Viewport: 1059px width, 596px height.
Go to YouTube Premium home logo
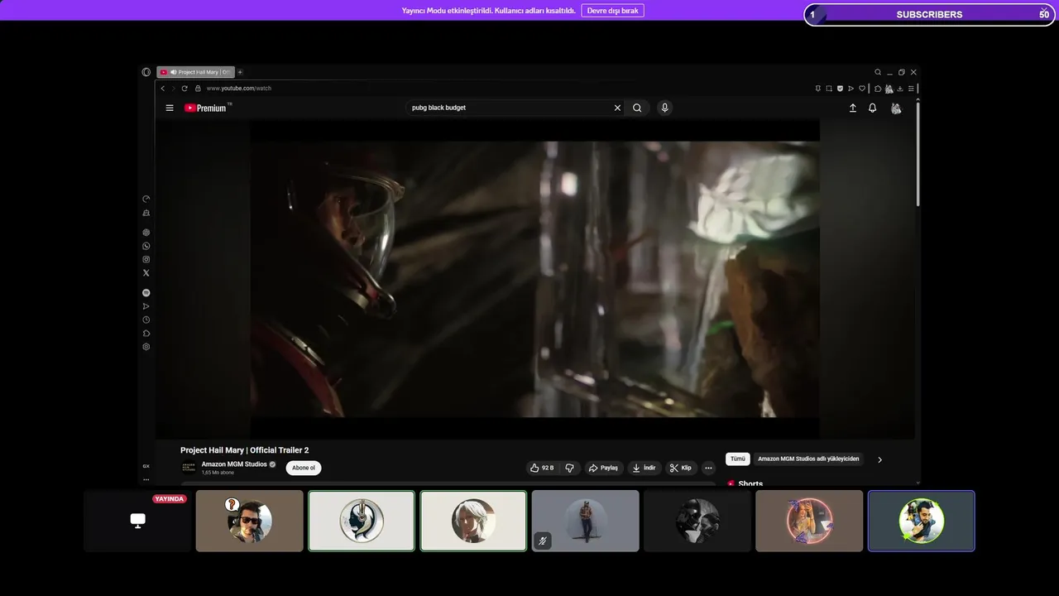click(x=206, y=108)
